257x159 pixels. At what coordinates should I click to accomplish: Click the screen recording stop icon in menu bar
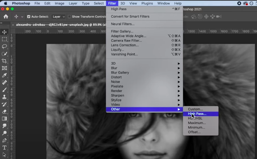pyautogui.click(x=239, y=3)
